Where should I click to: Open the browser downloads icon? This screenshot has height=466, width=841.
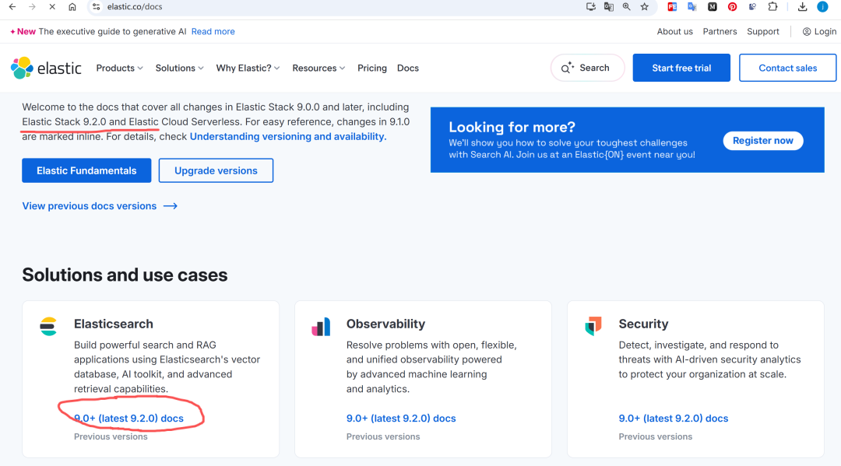802,7
